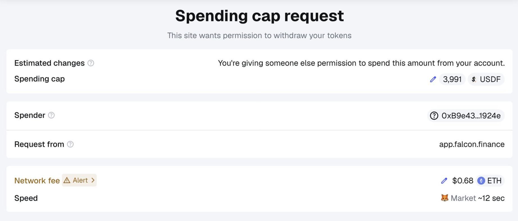Click the Request from info icon

[x=70, y=144]
